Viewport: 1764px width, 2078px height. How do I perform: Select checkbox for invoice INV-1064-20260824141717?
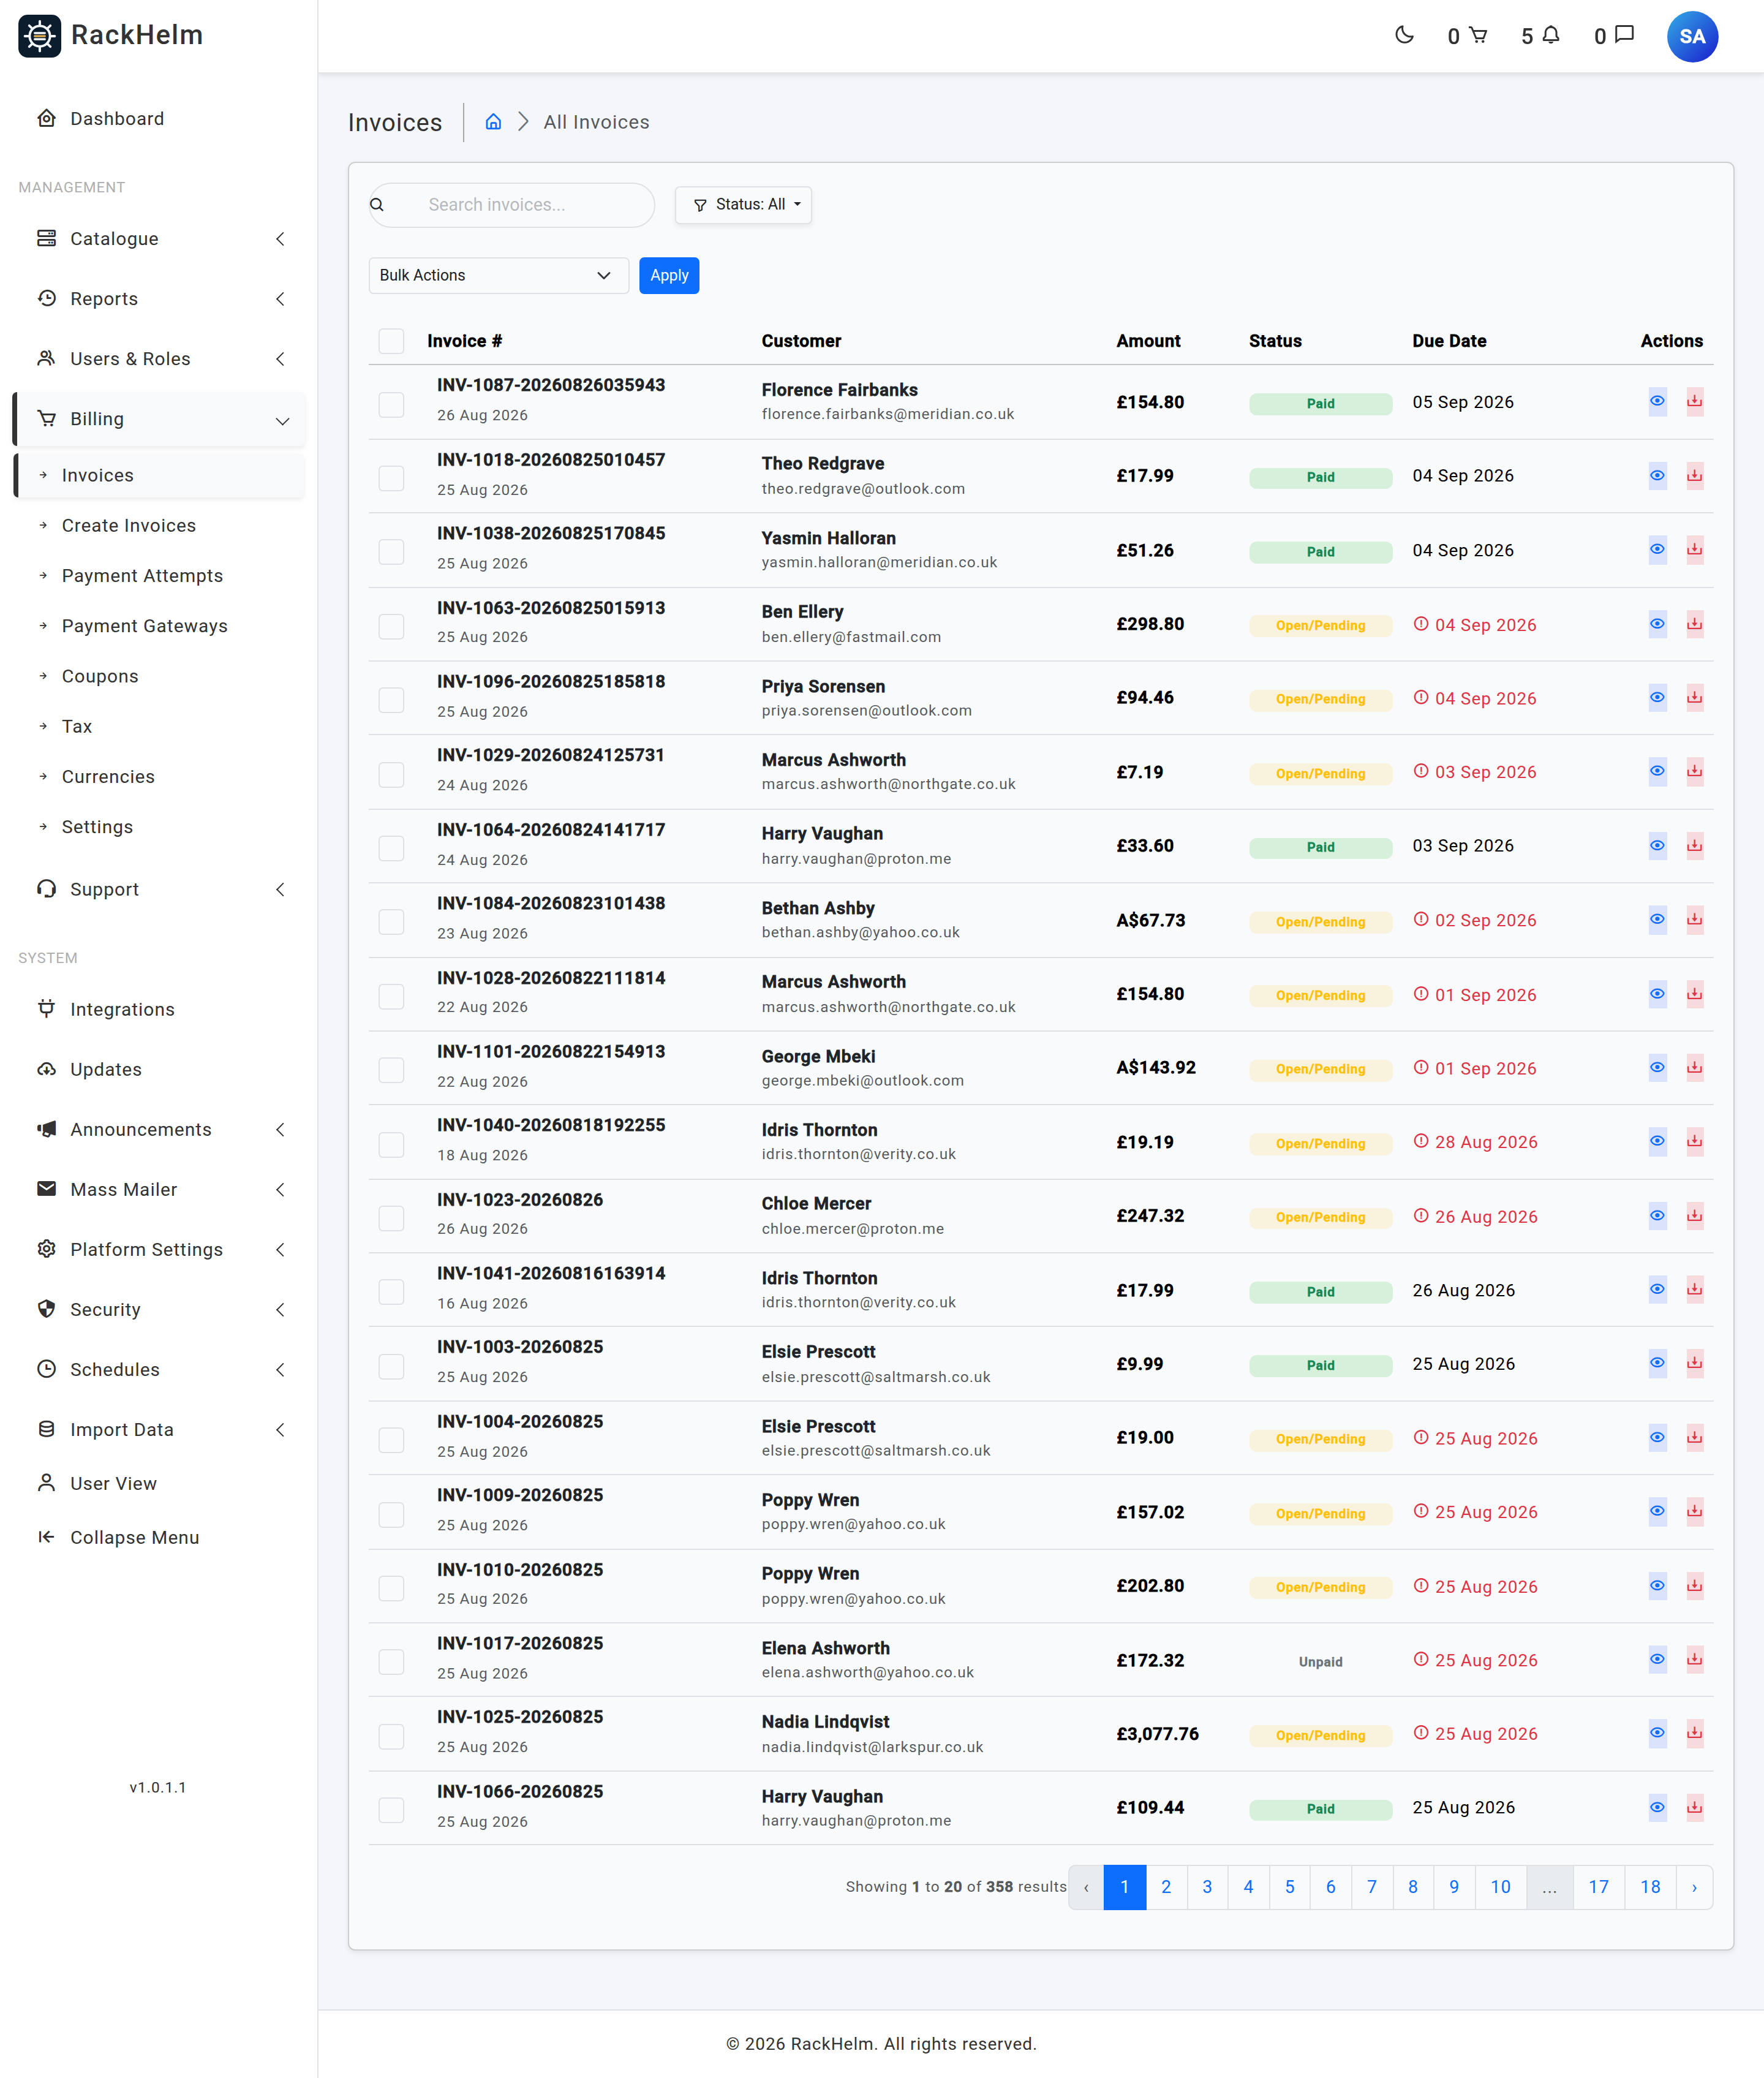pyautogui.click(x=391, y=848)
